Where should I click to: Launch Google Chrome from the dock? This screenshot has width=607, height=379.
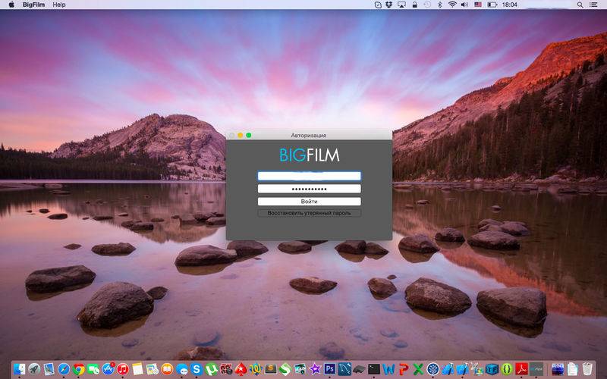click(79, 369)
